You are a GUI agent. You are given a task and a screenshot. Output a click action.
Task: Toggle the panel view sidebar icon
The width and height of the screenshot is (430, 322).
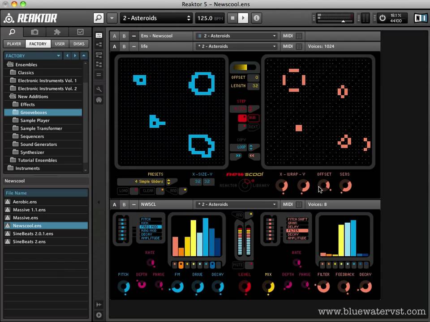coord(99,35)
